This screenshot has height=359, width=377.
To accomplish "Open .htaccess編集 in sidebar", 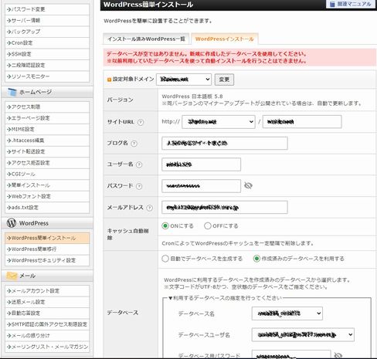I will pos(47,141).
